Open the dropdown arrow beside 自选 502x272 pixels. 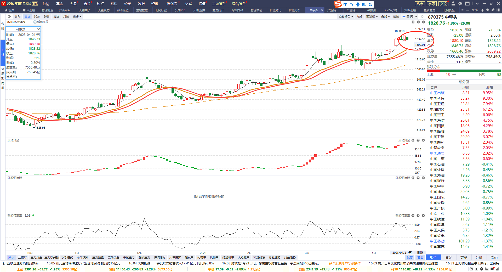click(416, 16)
